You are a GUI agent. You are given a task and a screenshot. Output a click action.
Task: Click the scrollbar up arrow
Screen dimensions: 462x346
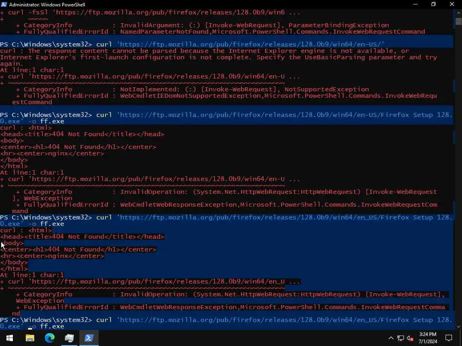(458, 13)
